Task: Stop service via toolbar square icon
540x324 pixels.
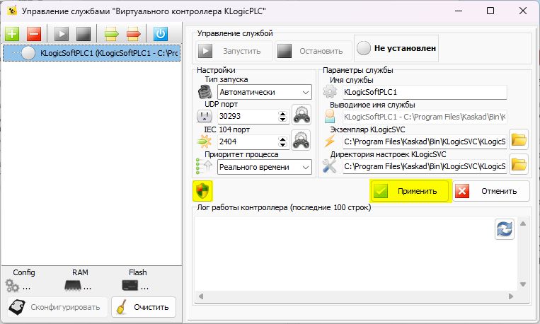Action: (x=84, y=34)
